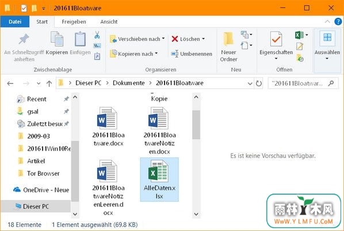Open the Datei tab

(x=15, y=21)
